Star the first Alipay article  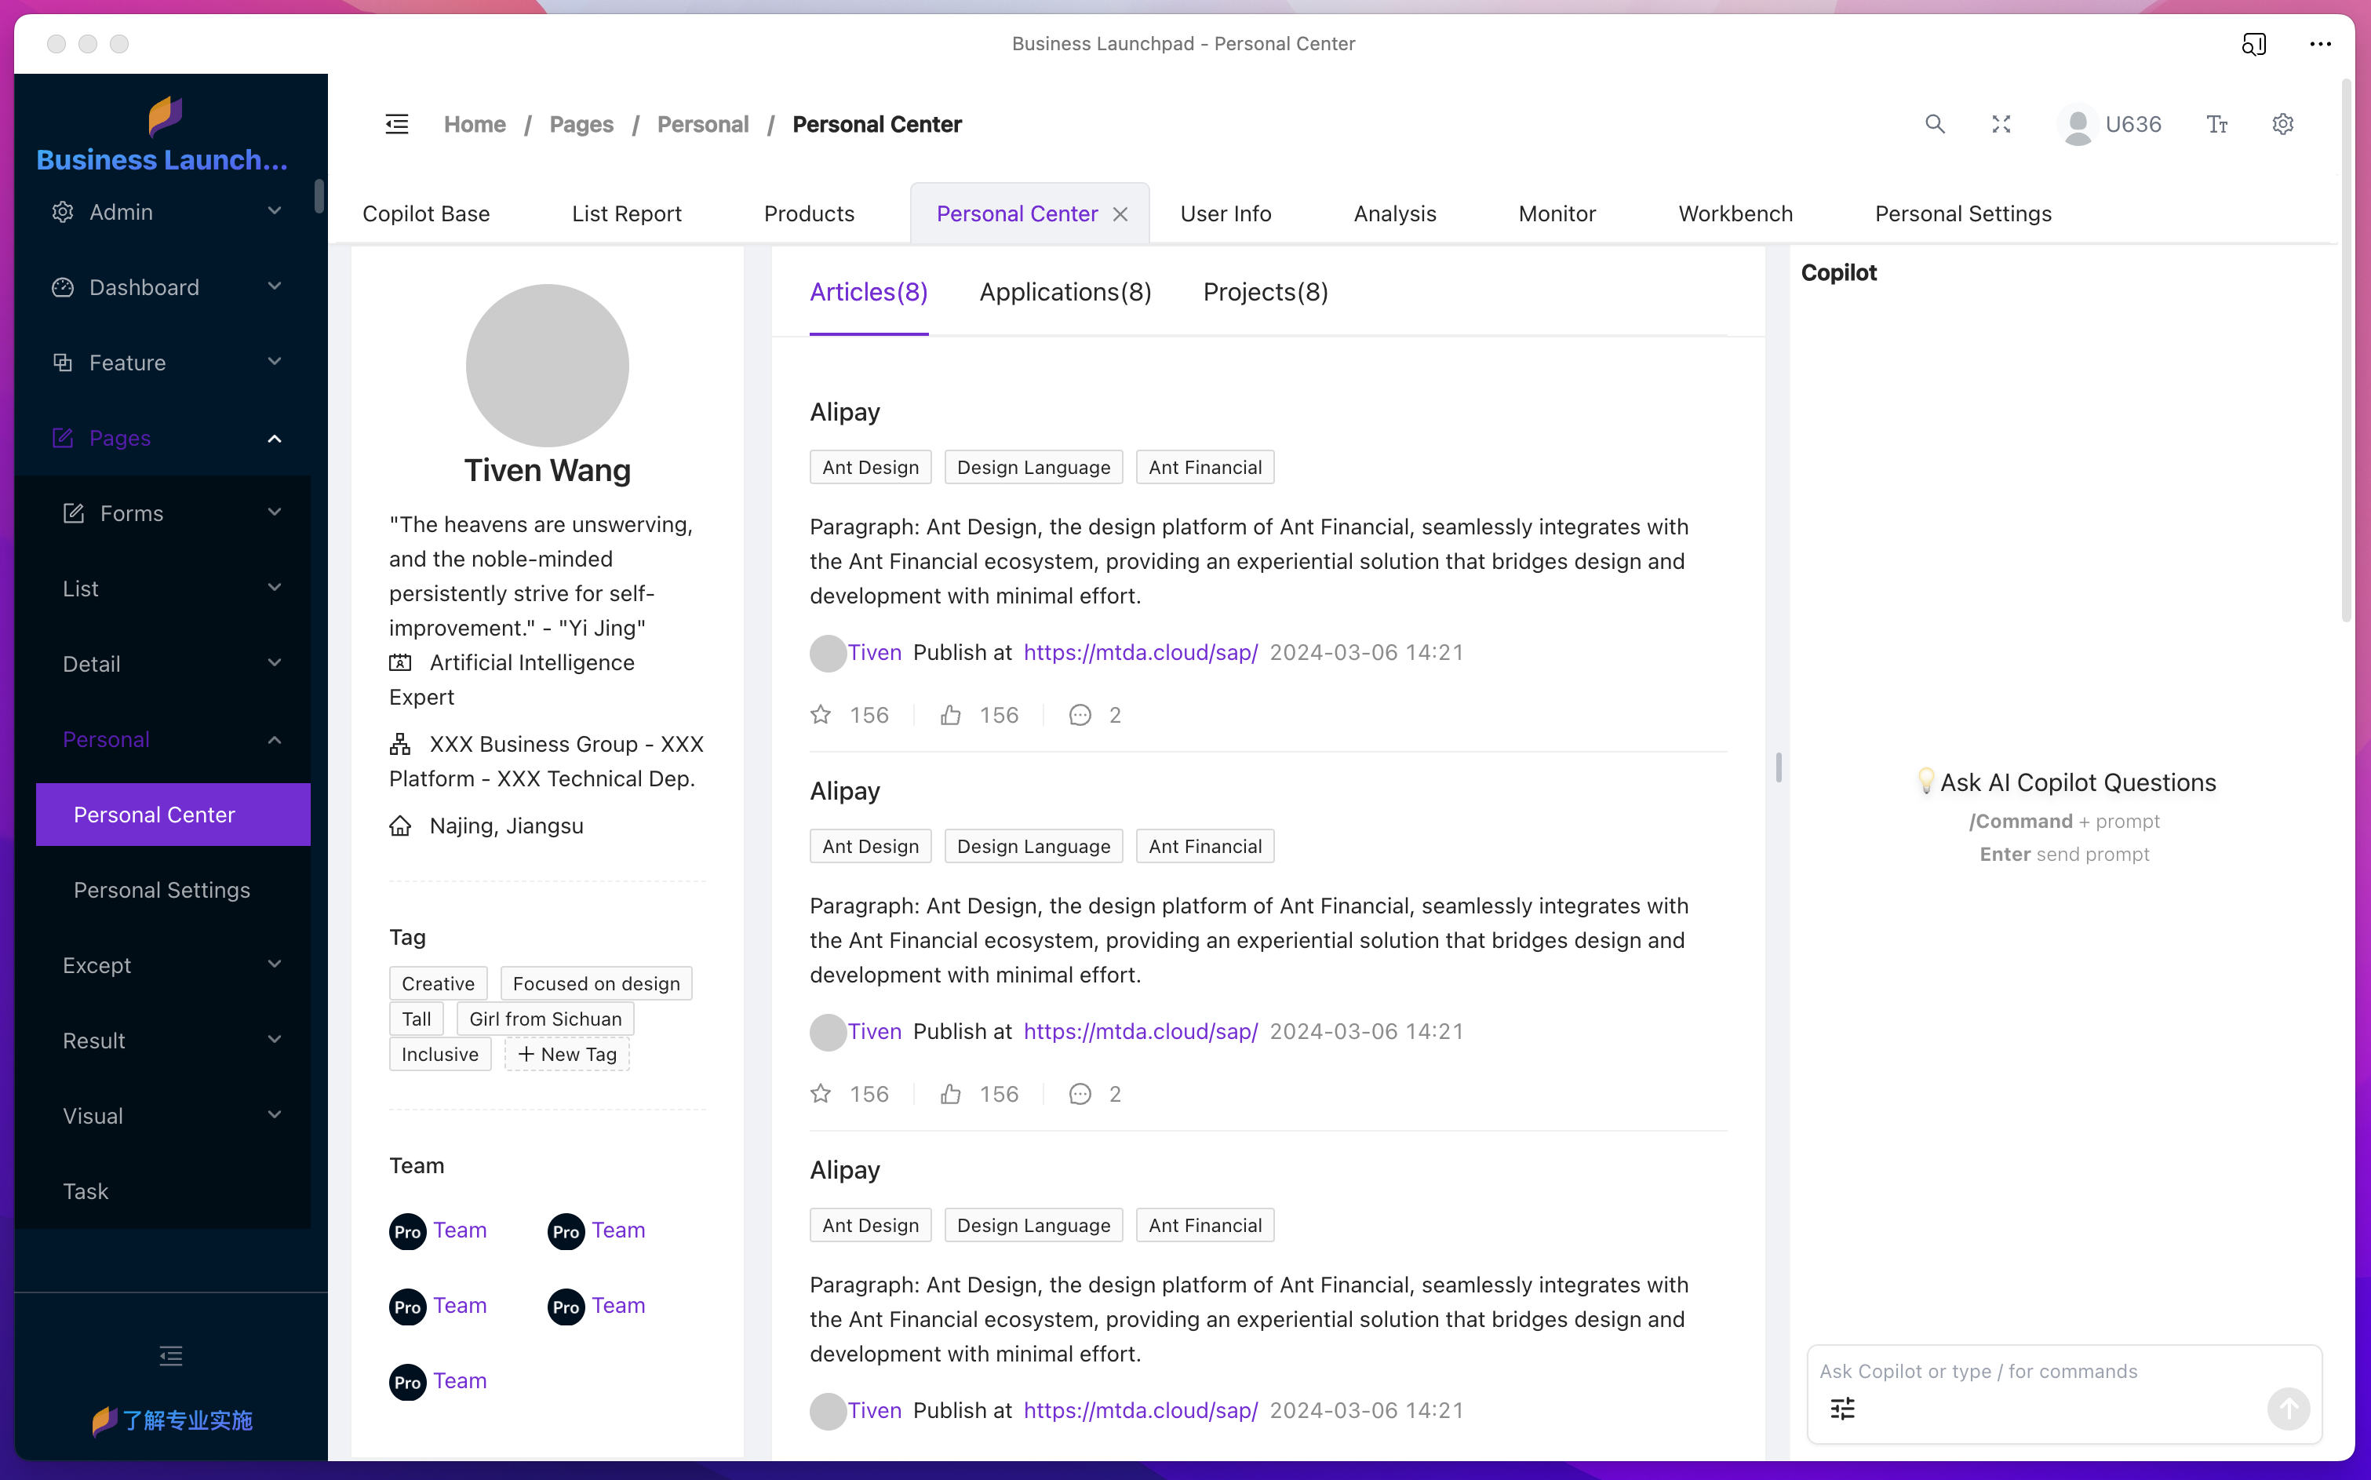pos(821,715)
